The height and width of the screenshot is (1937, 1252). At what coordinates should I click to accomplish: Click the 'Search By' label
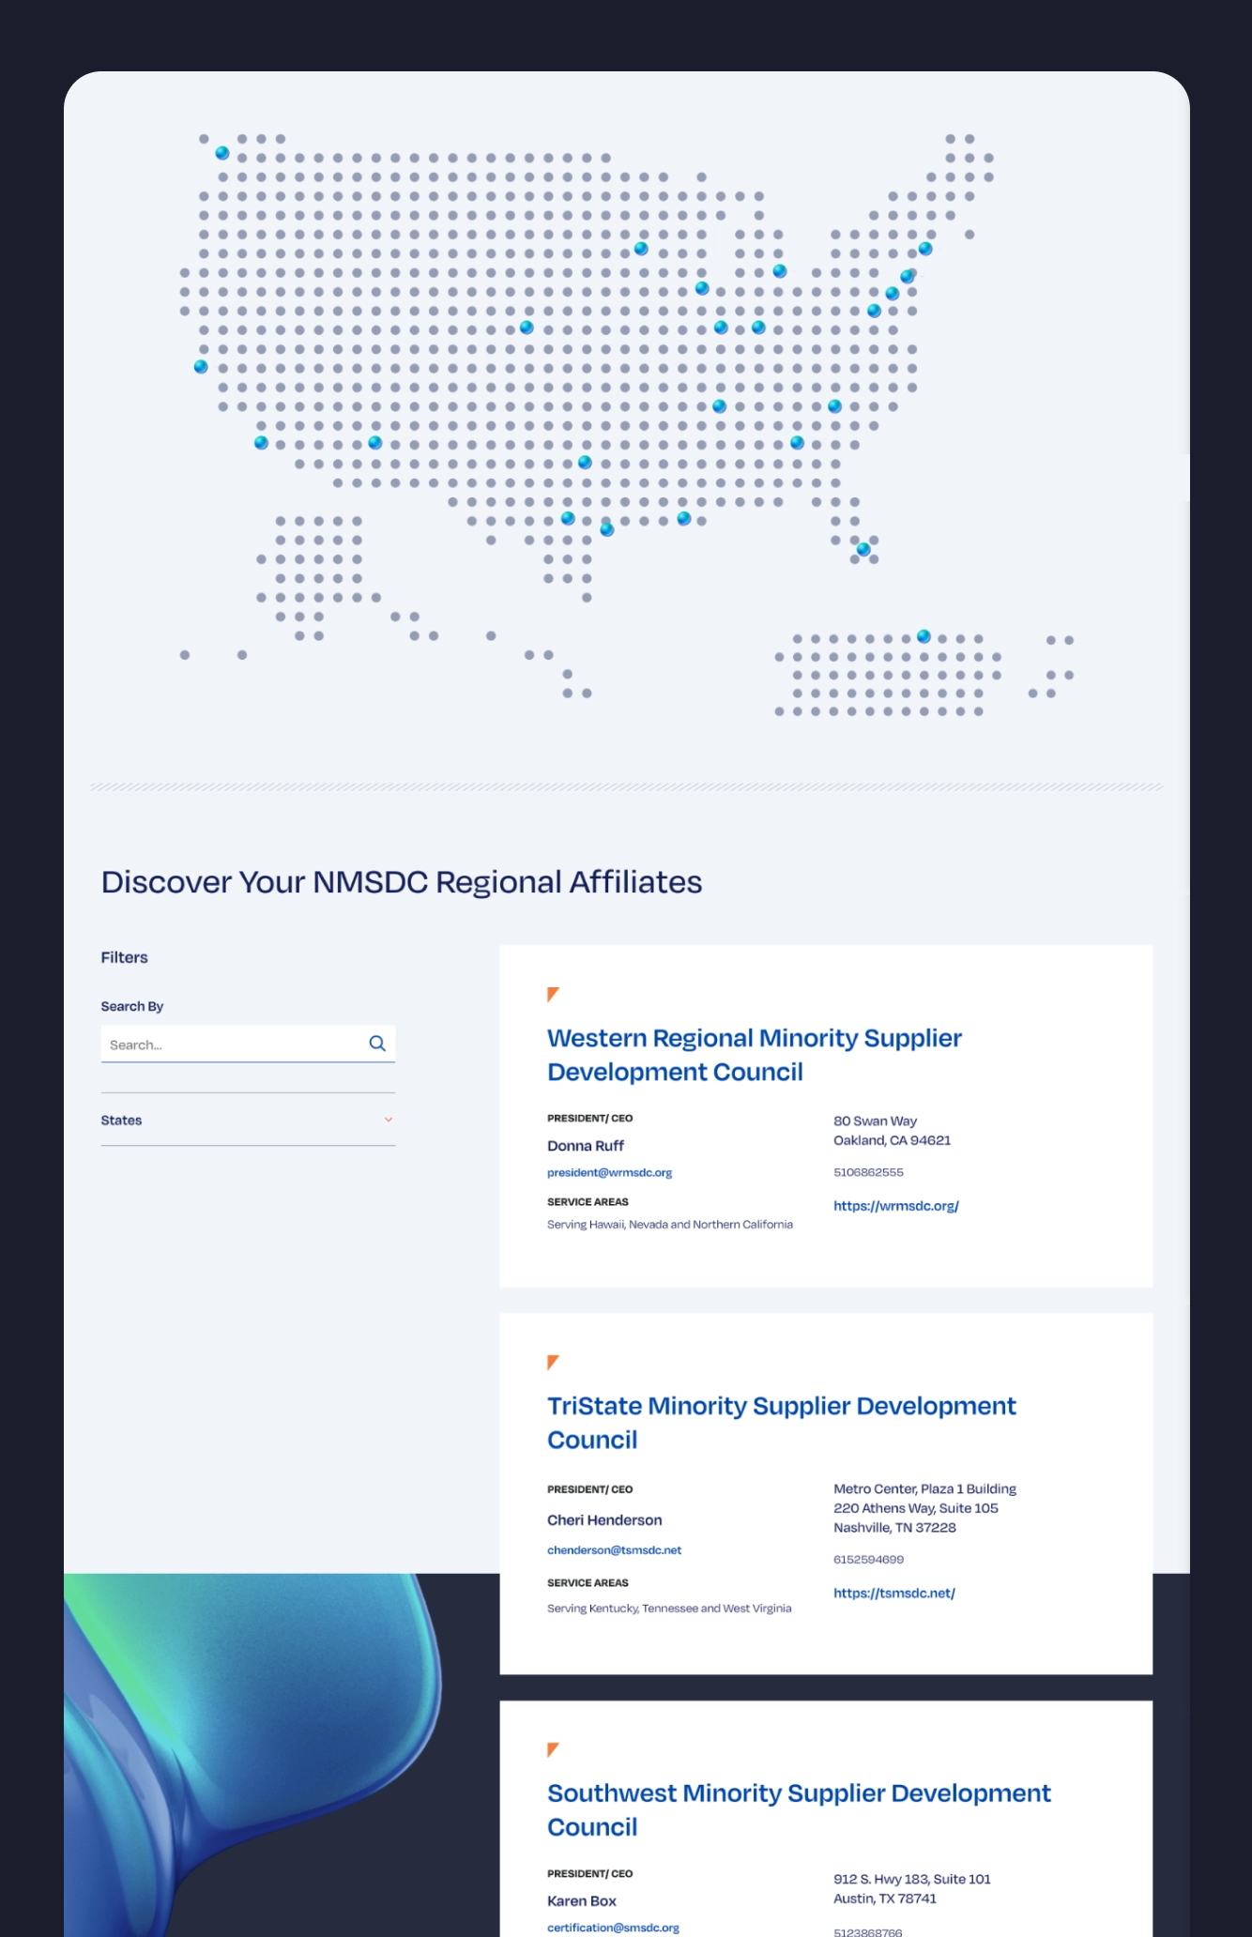coord(131,1006)
